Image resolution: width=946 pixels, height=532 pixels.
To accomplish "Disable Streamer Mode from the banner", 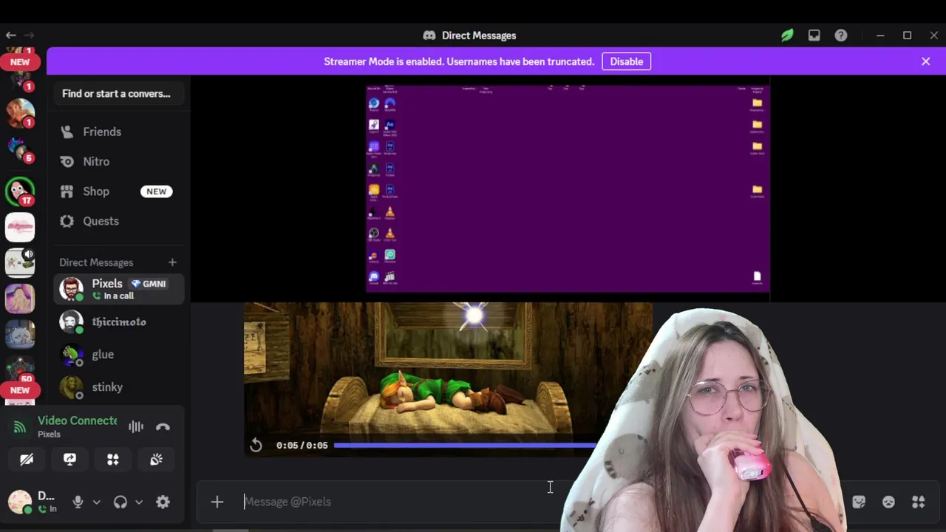I will coord(626,61).
